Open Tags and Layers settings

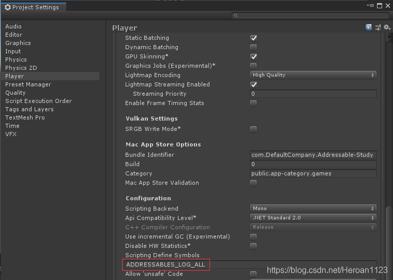coord(29,109)
